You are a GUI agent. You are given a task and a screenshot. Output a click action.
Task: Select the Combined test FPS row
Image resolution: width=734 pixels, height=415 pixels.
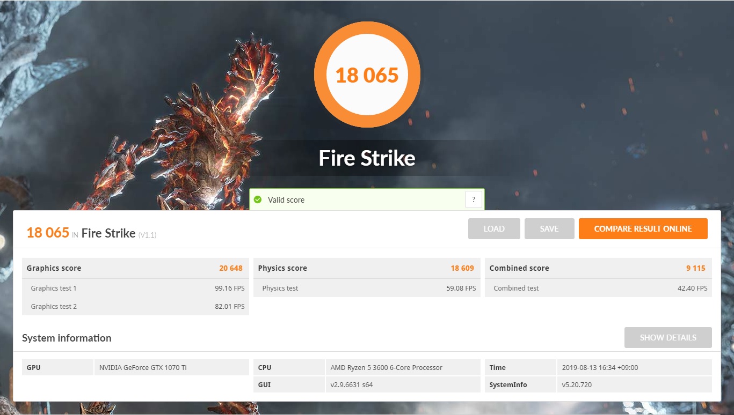tap(598, 288)
